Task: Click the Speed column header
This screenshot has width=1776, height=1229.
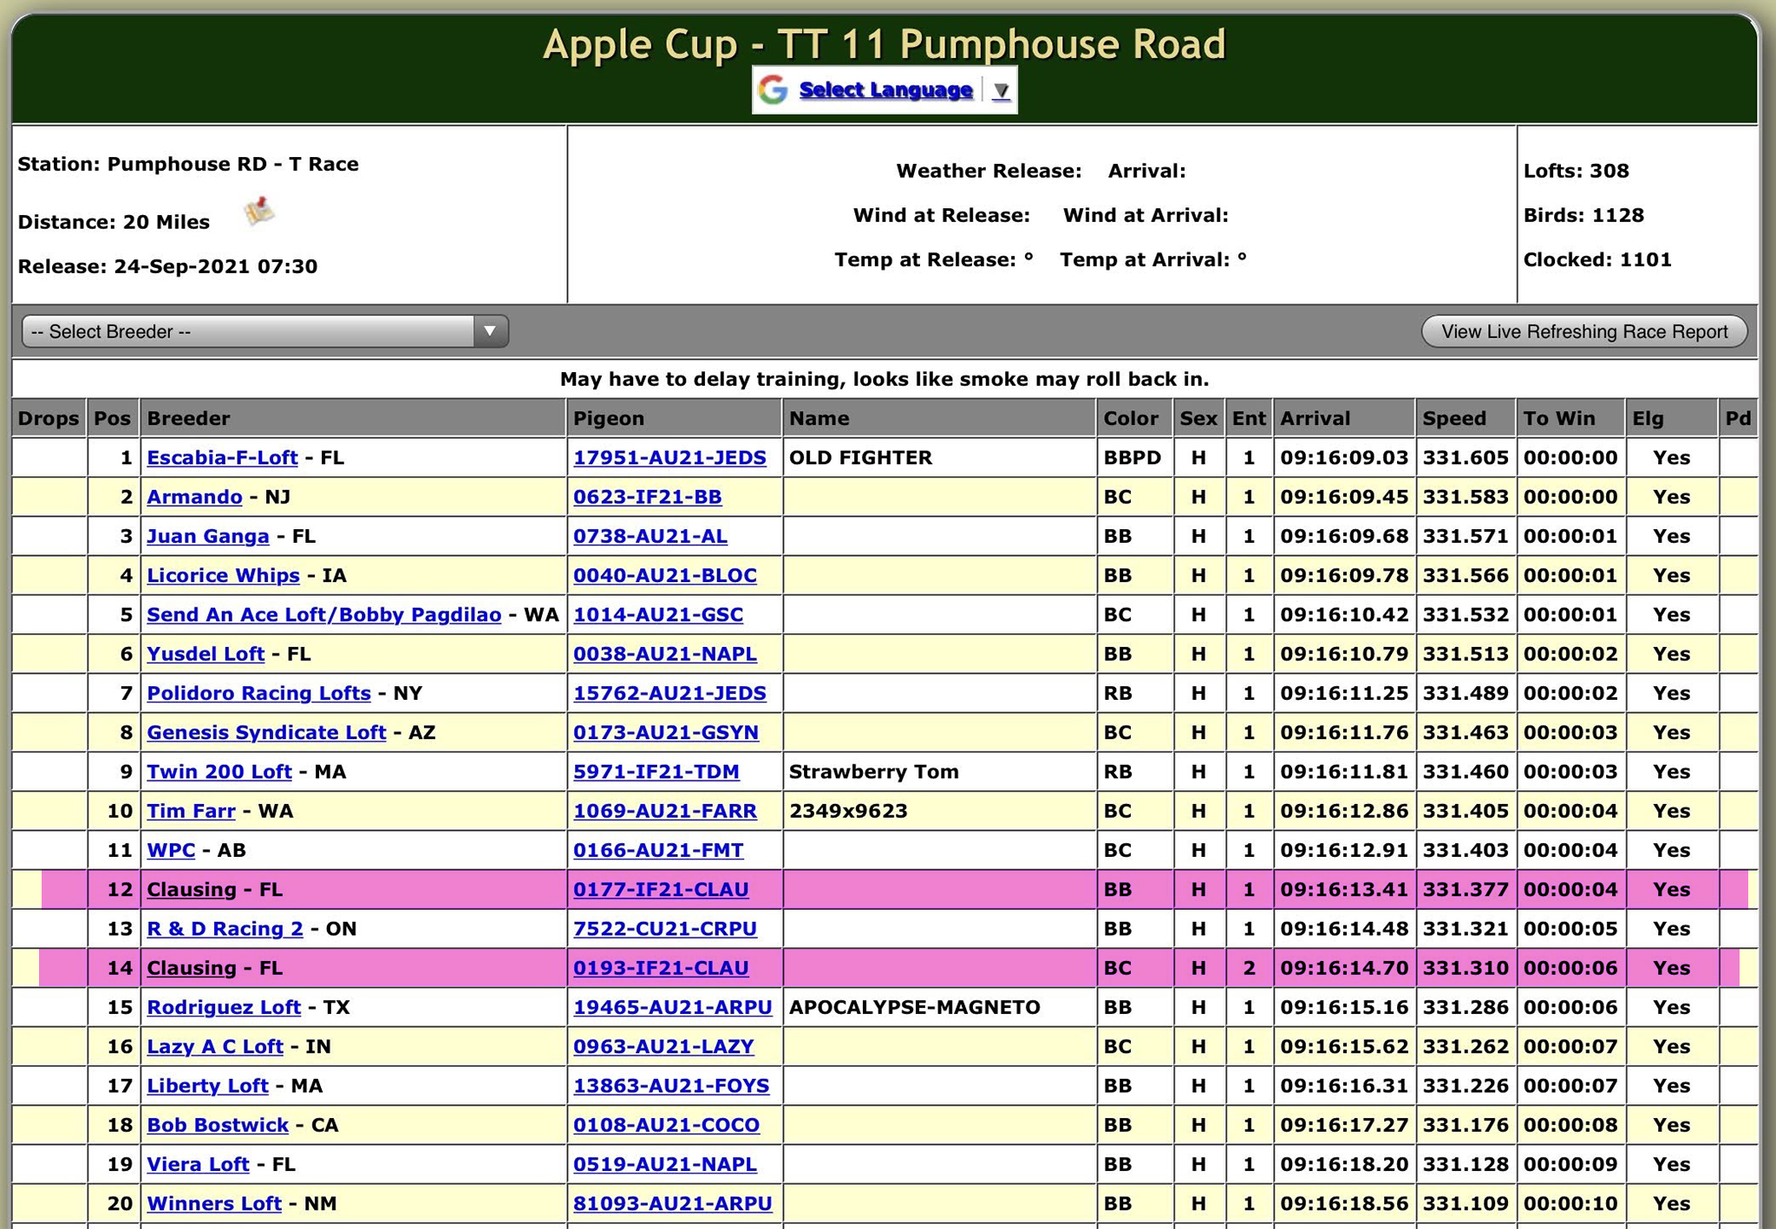Action: pos(1454,419)
